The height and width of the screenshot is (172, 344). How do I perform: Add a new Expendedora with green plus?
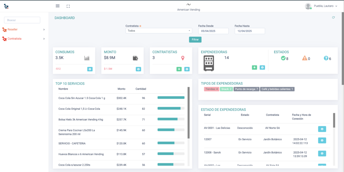[x=255, y=67]
